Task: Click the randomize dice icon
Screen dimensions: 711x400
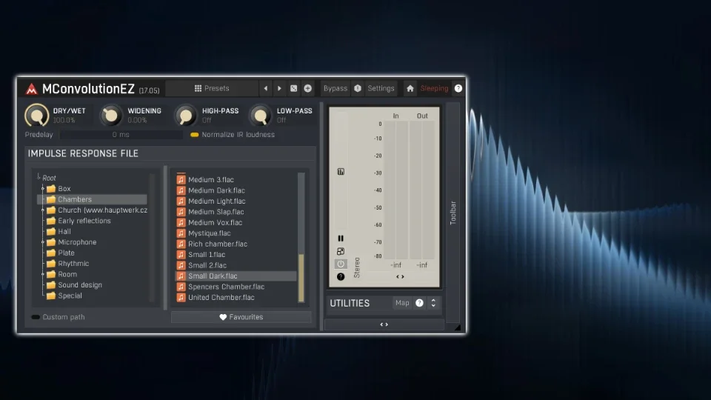Action: tap(293, 88)
